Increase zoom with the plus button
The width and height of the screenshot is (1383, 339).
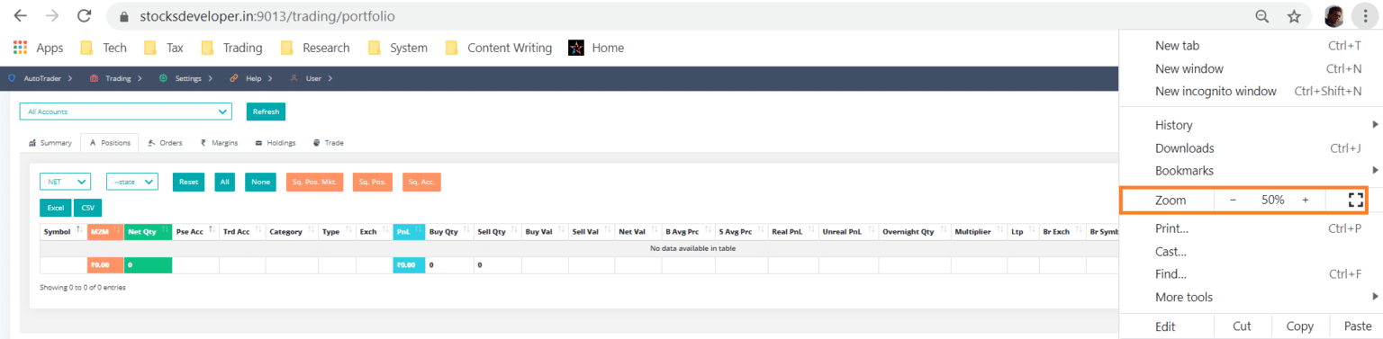pyautogui.click(x=1305, y=200)
